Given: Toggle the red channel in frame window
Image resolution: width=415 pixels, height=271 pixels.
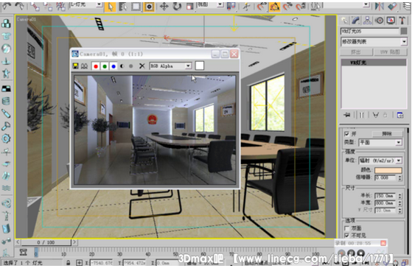Looking at the screenshot, I should (96, 66).
